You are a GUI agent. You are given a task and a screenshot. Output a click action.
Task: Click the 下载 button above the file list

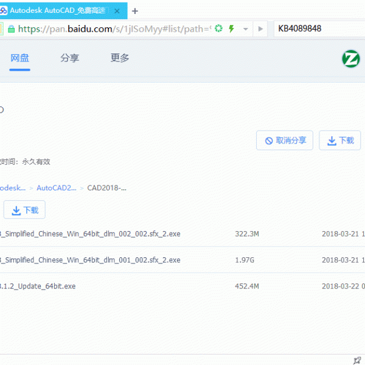[24, 210]
